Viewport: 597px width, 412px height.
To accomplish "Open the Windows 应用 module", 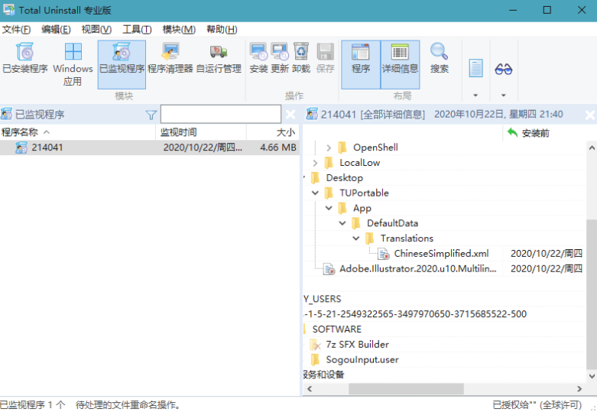I will [x=73, y=64].
